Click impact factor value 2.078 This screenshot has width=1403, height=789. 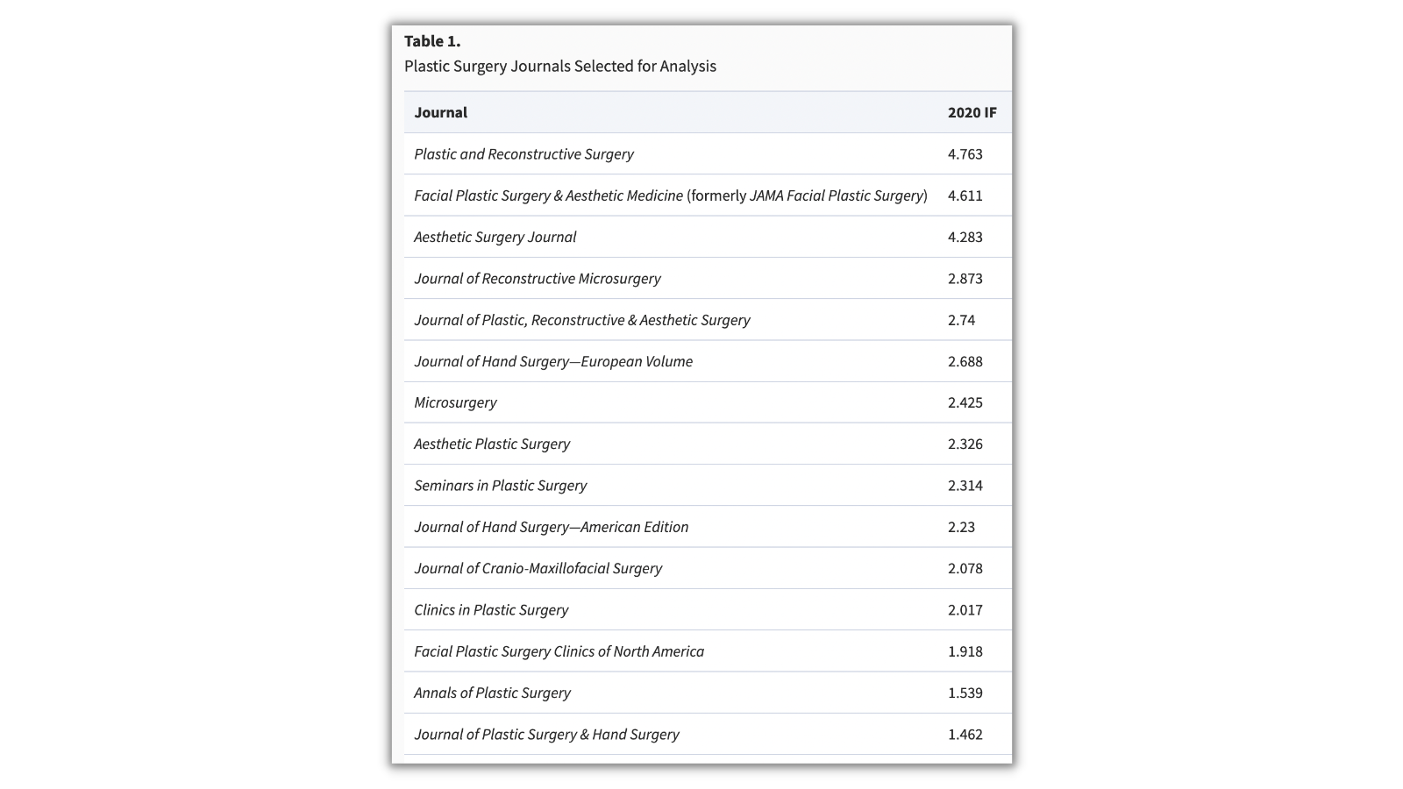coord(965,568)
